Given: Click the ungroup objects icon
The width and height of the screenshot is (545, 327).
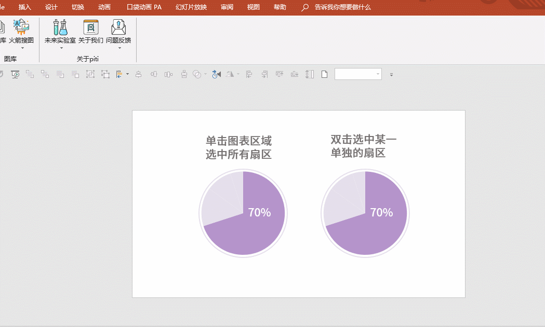Looking at the screenshot, I should coord(105,74).
